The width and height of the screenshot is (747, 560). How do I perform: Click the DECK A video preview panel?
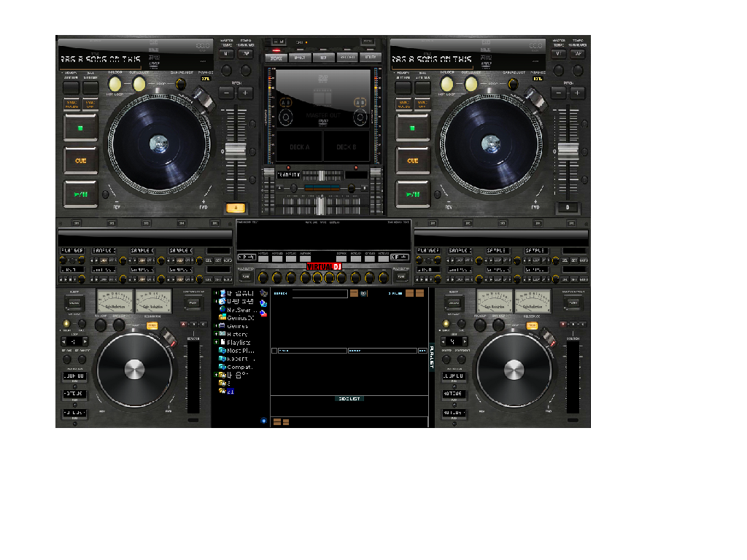tap(300, 147)
